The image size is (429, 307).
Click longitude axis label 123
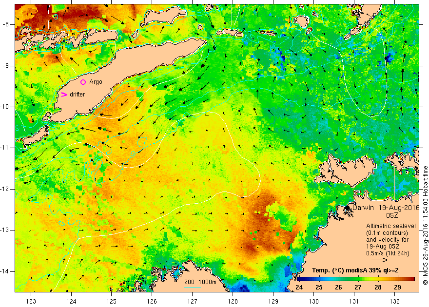31,301
